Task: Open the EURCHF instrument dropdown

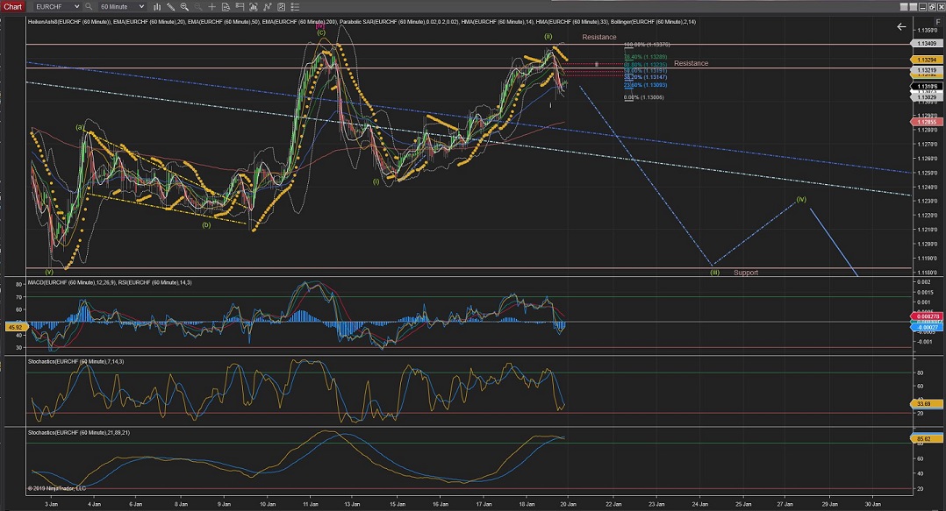Action: 57,6
